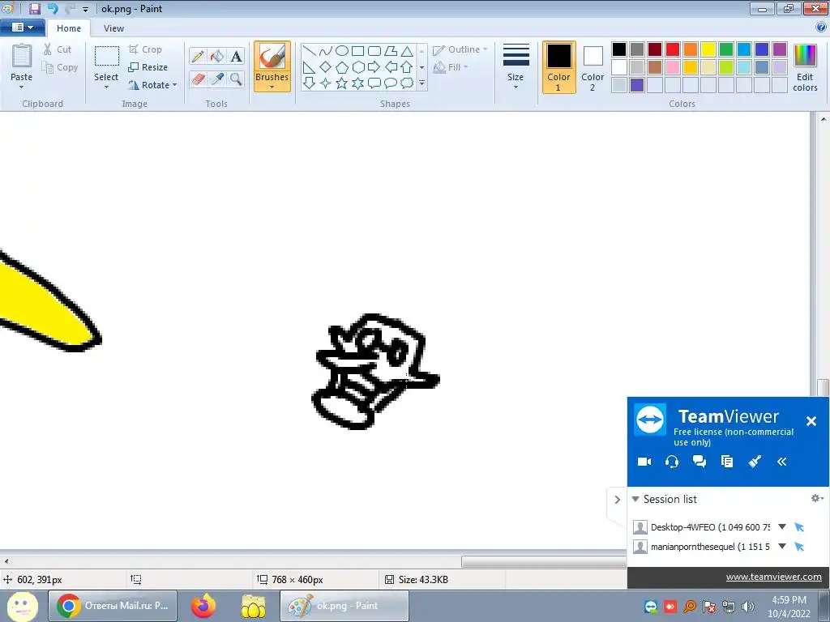Close the TeamViewer panel

point(811,421)
